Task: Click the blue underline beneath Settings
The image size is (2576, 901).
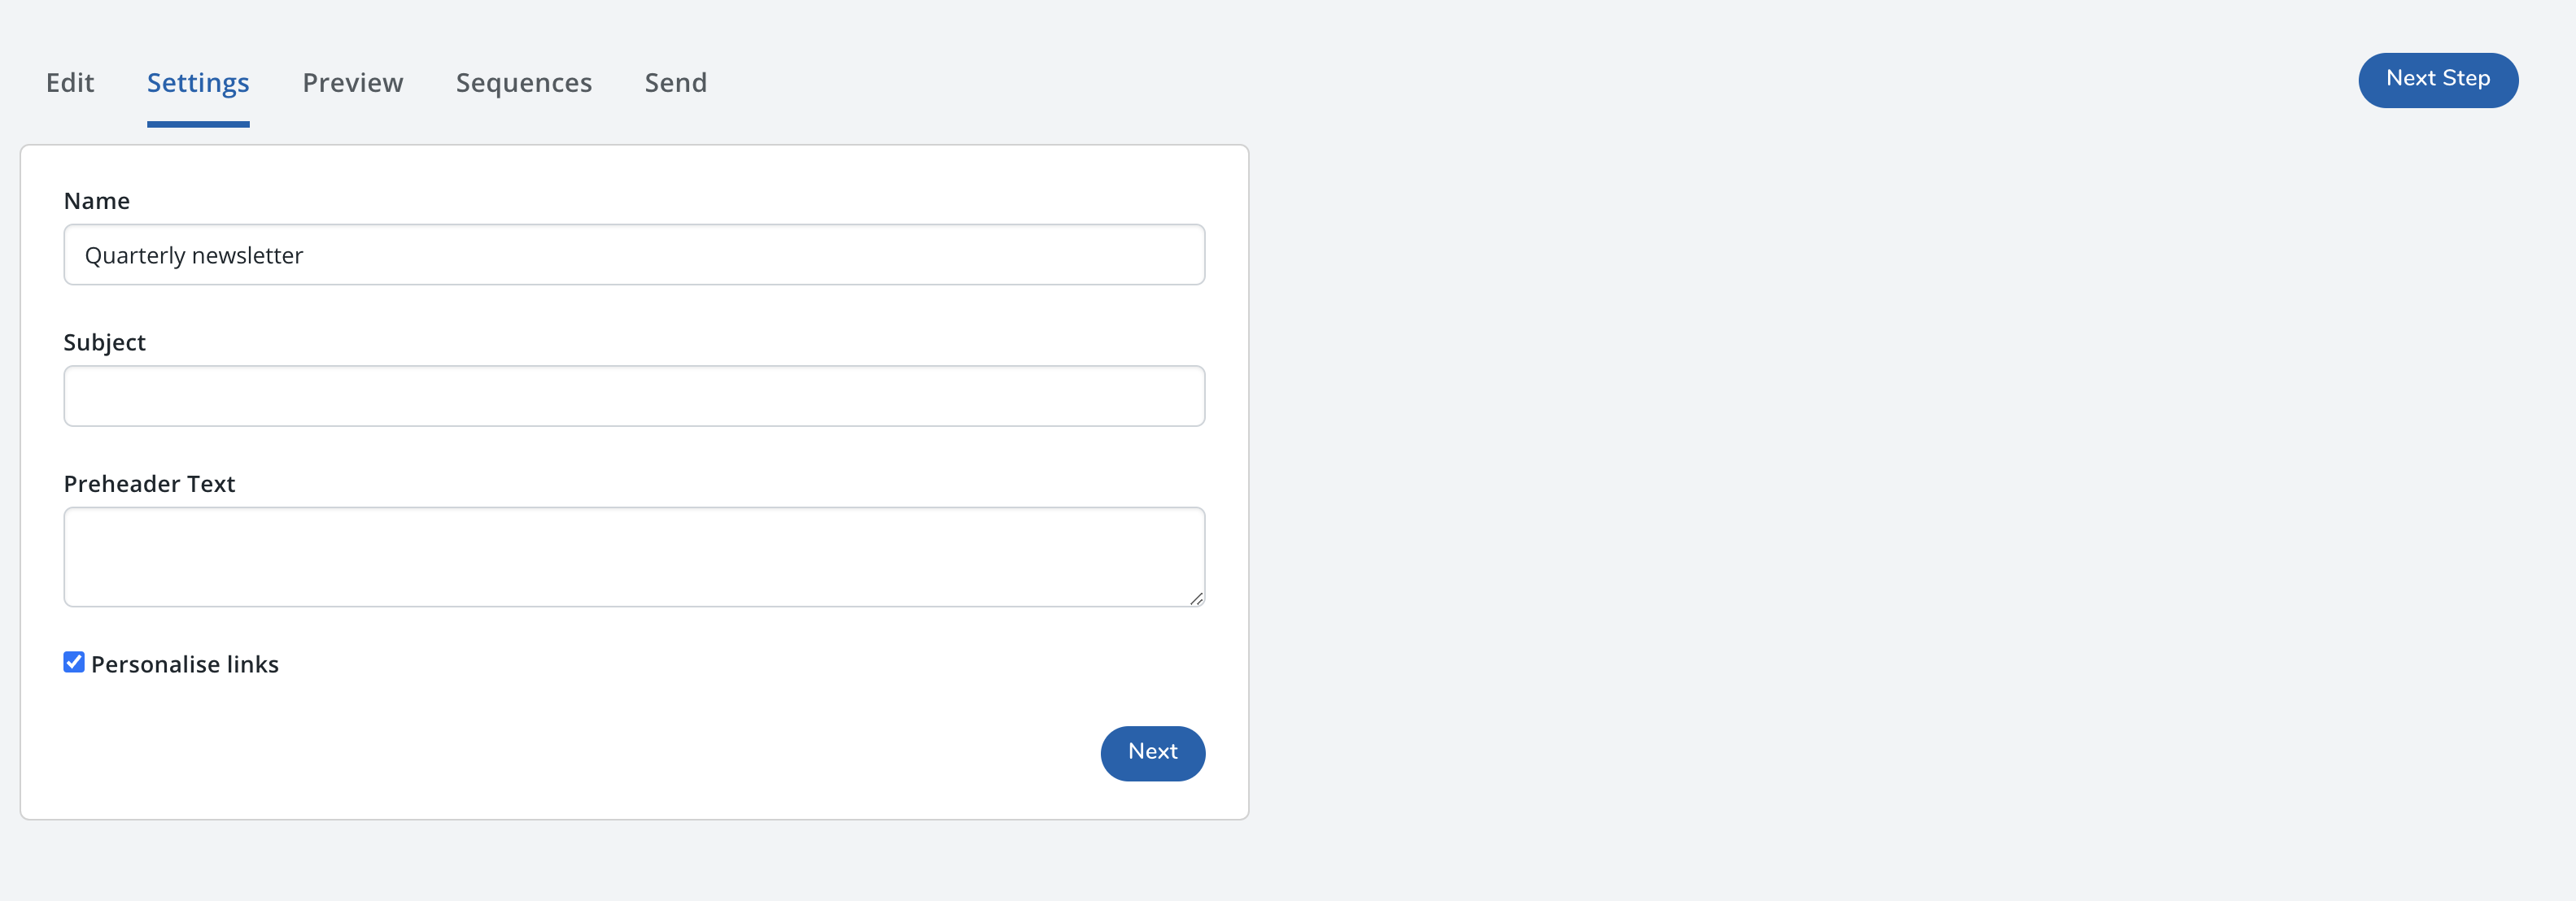Action: [198, 124]
